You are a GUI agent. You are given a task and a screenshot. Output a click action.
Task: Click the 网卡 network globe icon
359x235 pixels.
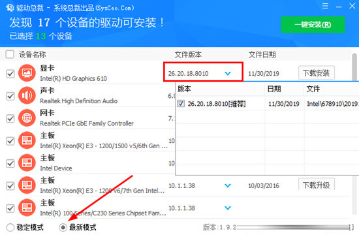pyautogui.click(x=27, y=118)
